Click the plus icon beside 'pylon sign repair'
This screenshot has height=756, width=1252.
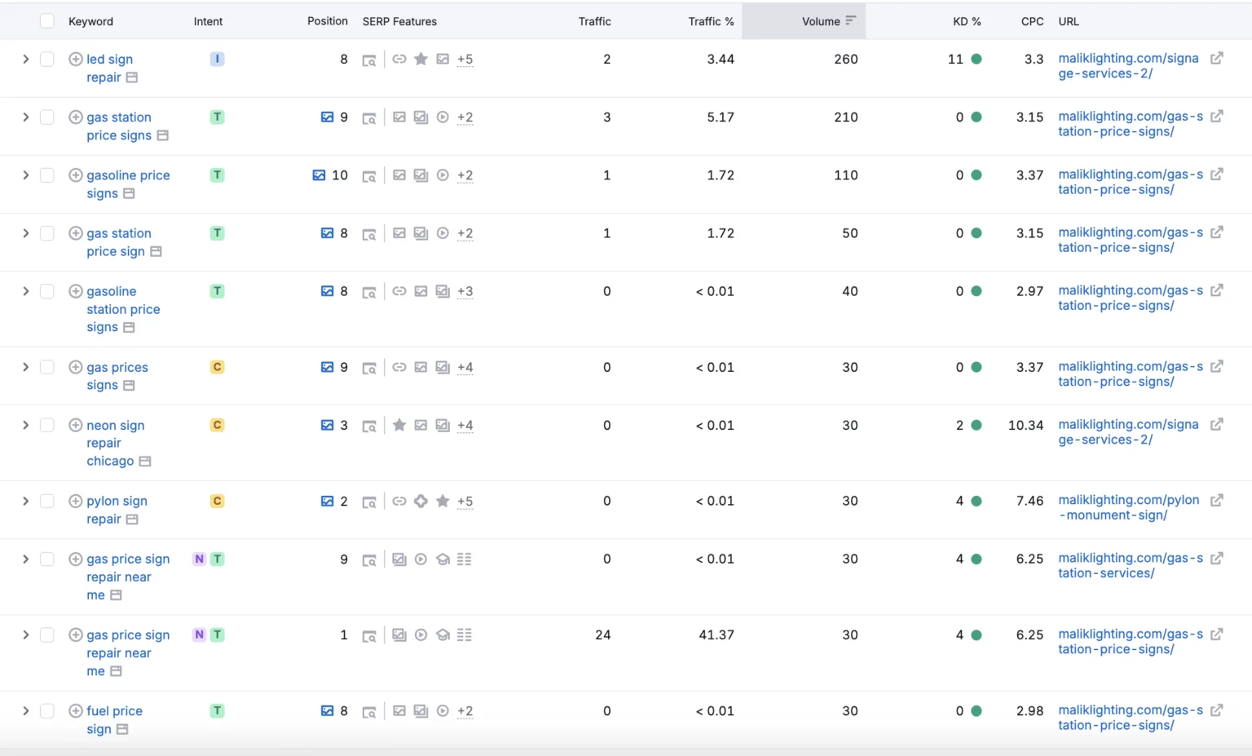click(x=76, y=501)
